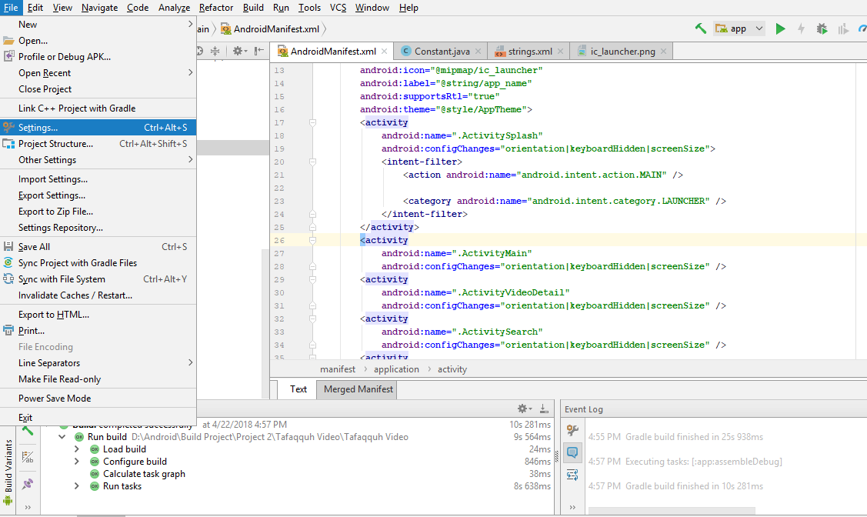Expand the Run tasks node

coord(77,486)
